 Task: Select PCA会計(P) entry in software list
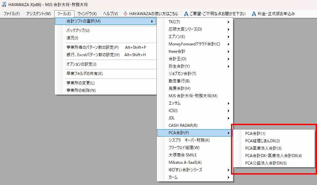tap(195, 133)
